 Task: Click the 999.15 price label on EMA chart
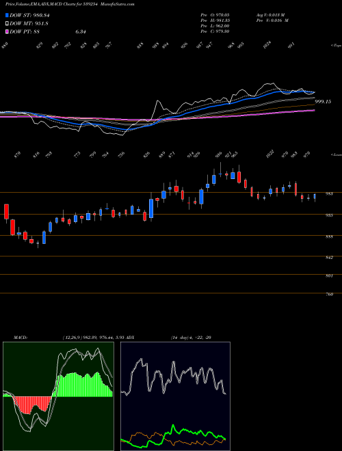tap(323, 102)
